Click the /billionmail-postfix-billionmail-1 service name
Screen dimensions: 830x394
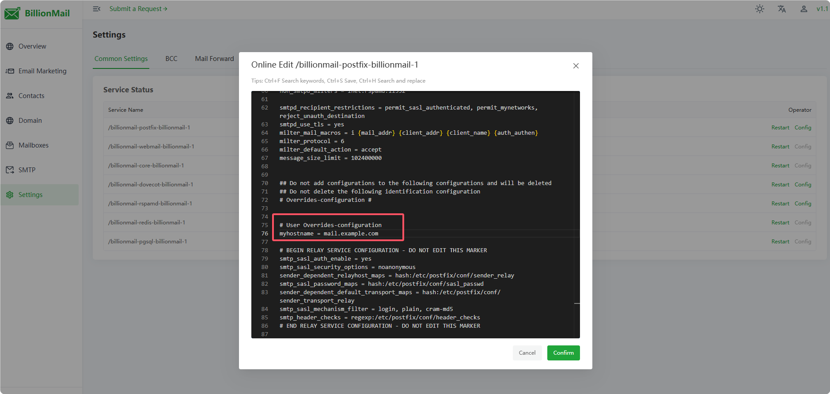(149, 128)
